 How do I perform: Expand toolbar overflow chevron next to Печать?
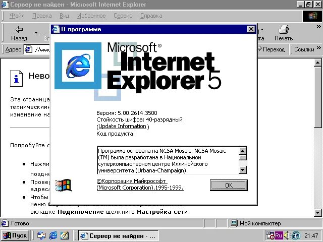pyautogui.click(x=318, y=27)
